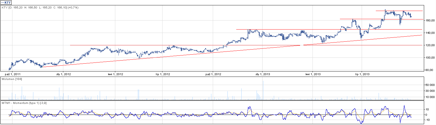Click the 10 000 volume axis value
The image size is (436, 125).
(x=430, y=97)
